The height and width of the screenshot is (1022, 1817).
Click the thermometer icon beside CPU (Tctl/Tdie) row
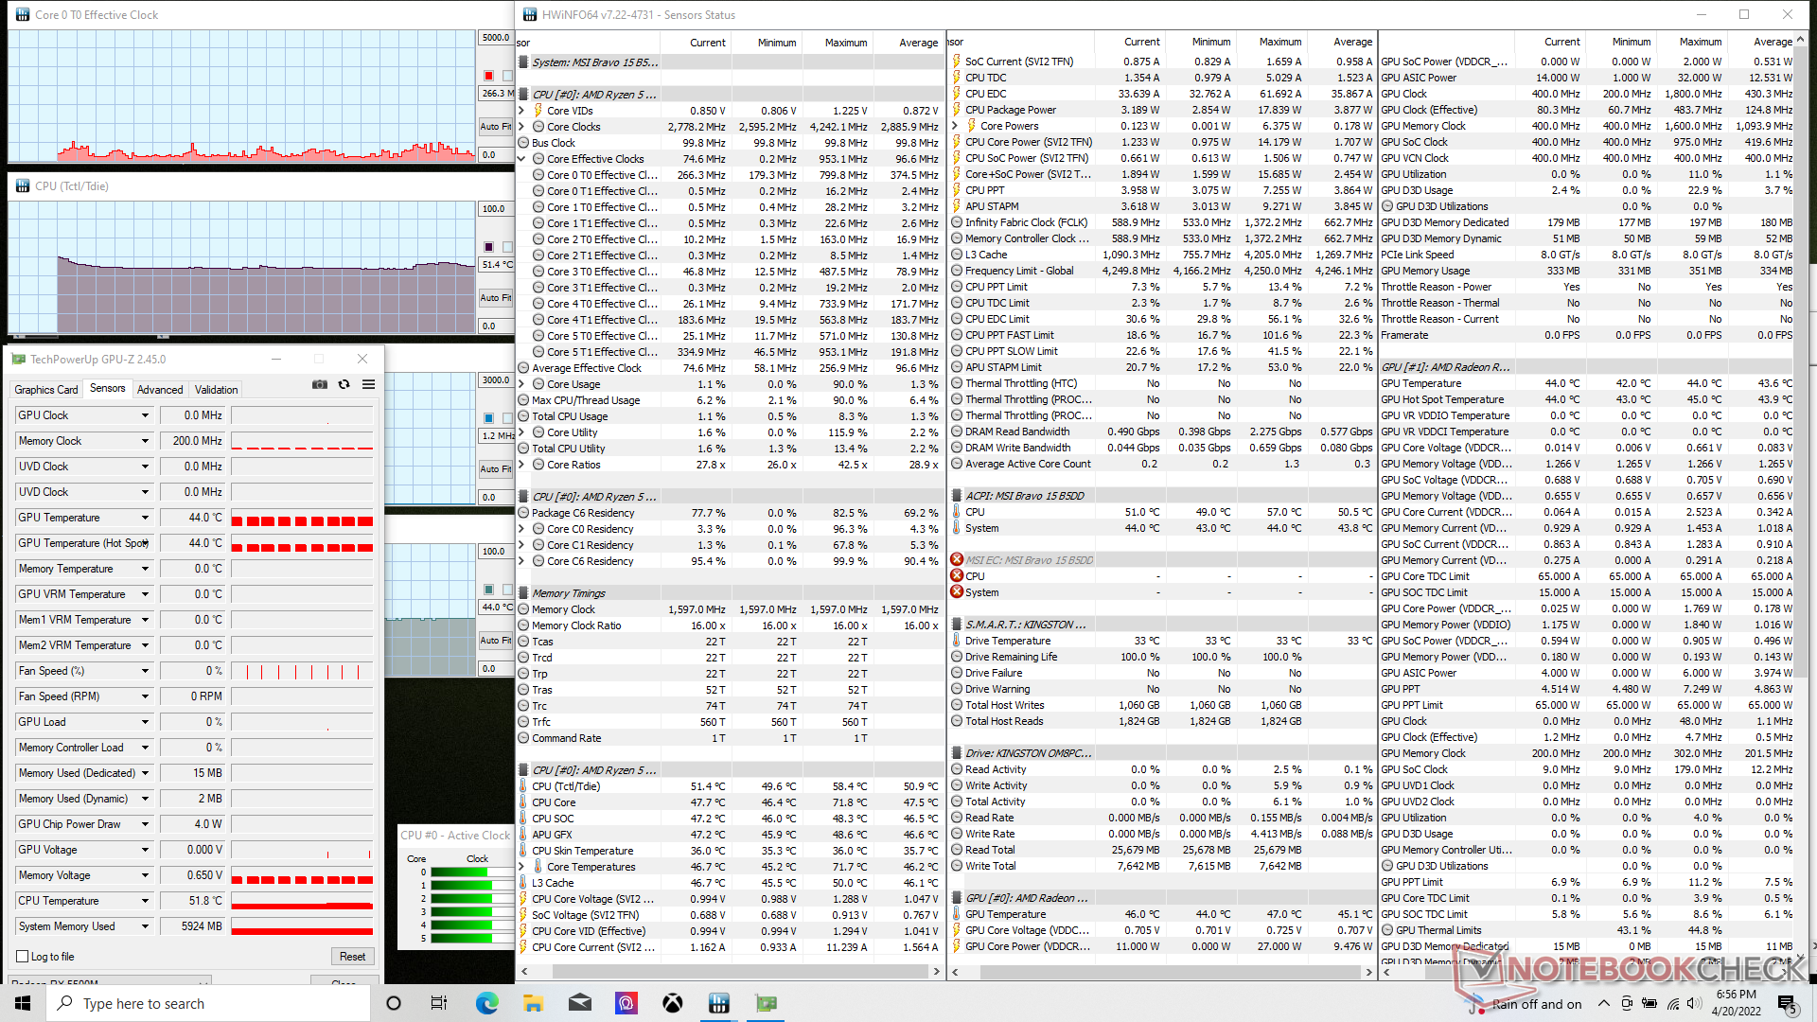coord(523,786)
